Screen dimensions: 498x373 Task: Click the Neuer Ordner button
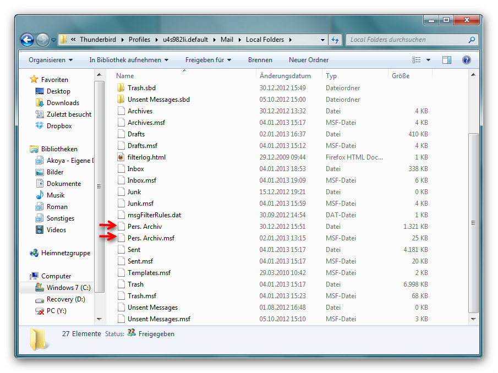click(308, 60)
